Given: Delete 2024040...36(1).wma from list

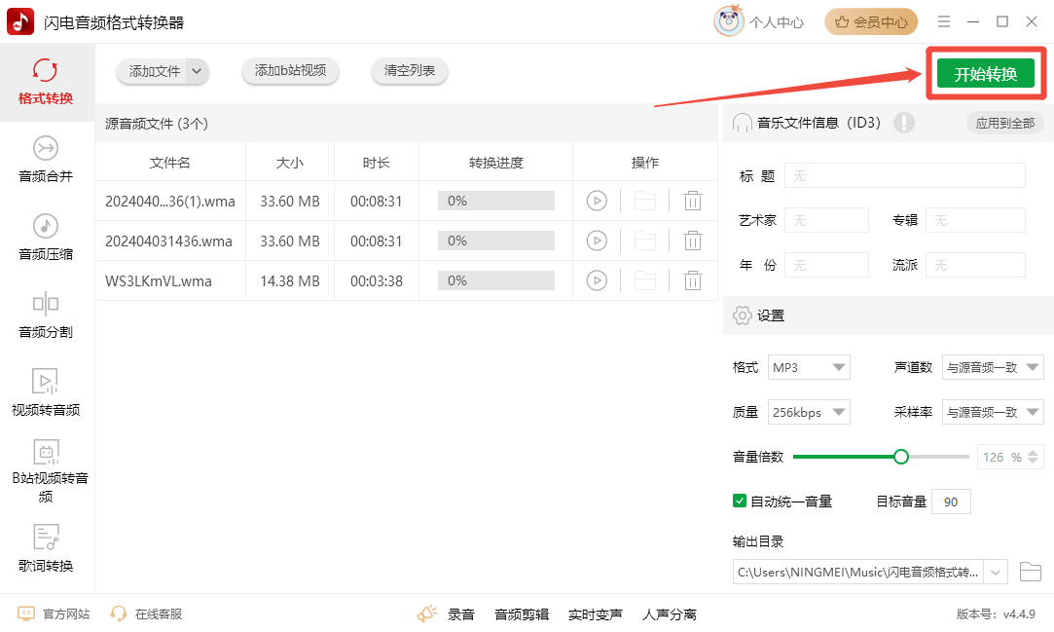Looking at the screenshot, I should tap(693, 201).
